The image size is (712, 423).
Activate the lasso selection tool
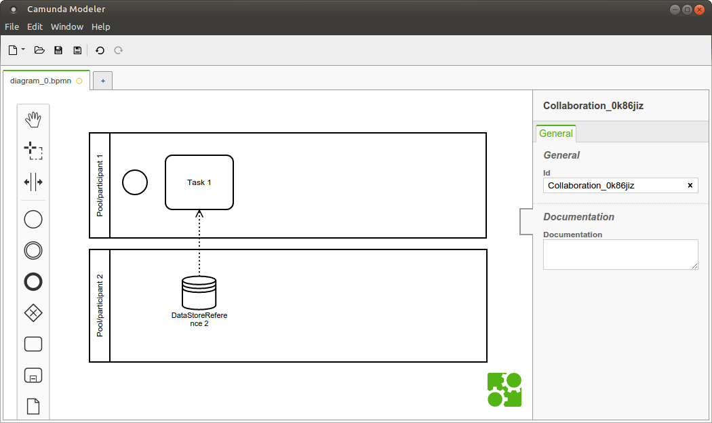pos(33,150)
